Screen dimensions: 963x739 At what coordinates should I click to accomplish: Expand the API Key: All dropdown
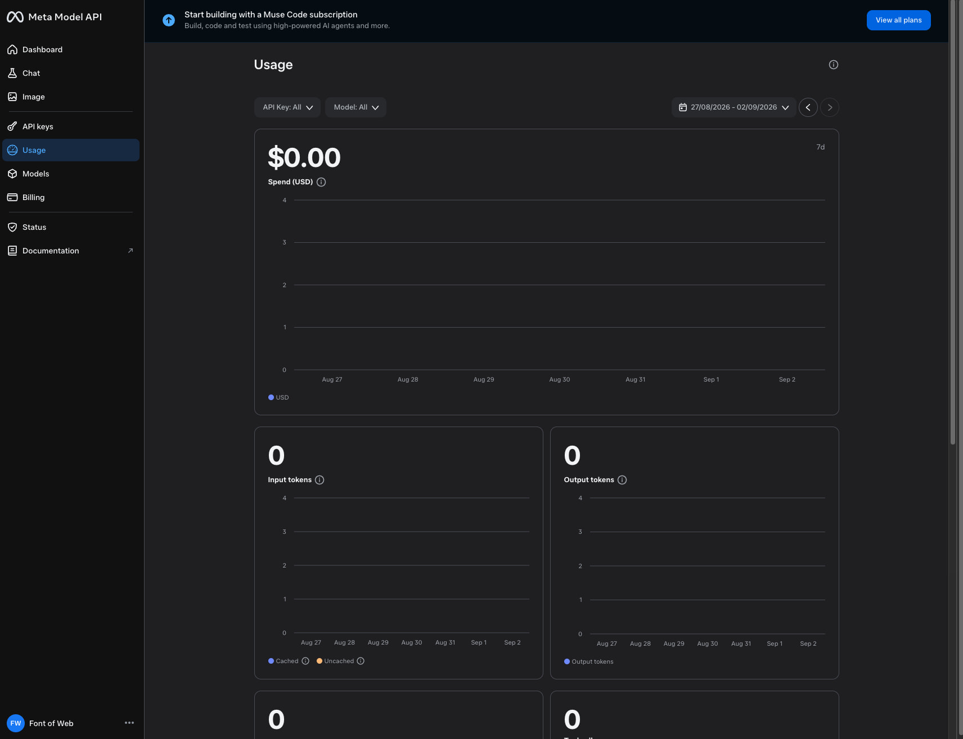point(287,107)
